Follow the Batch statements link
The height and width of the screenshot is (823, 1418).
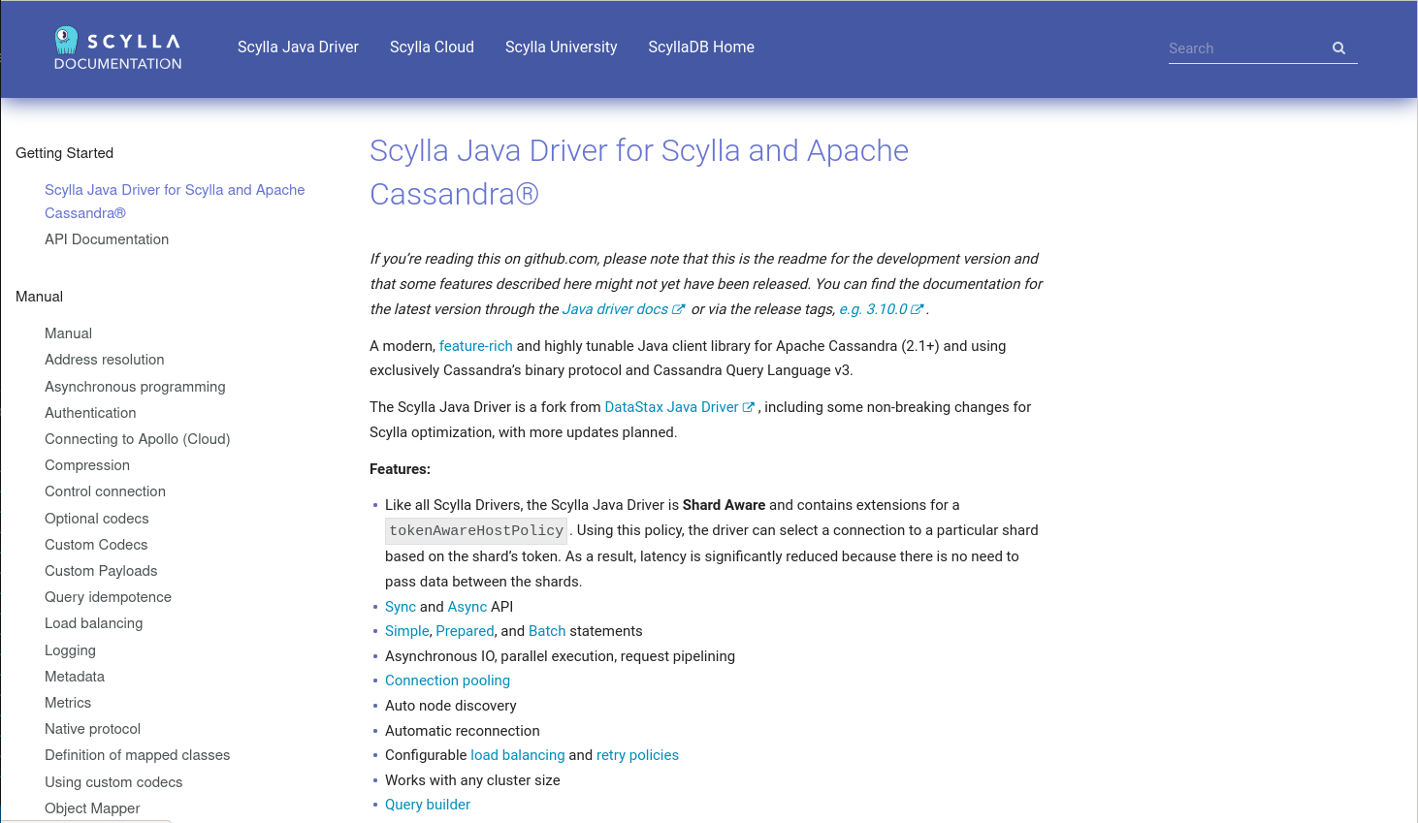[x=547, y=631]
